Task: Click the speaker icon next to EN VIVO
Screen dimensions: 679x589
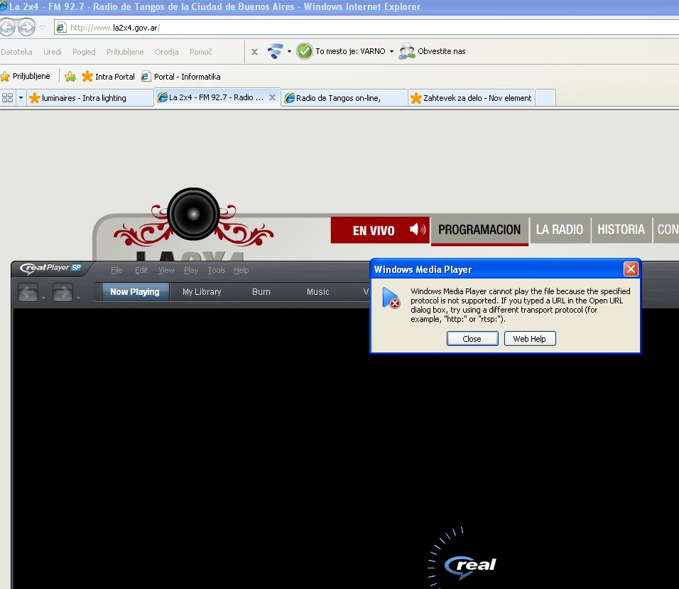Action: (x=418, y=229)
